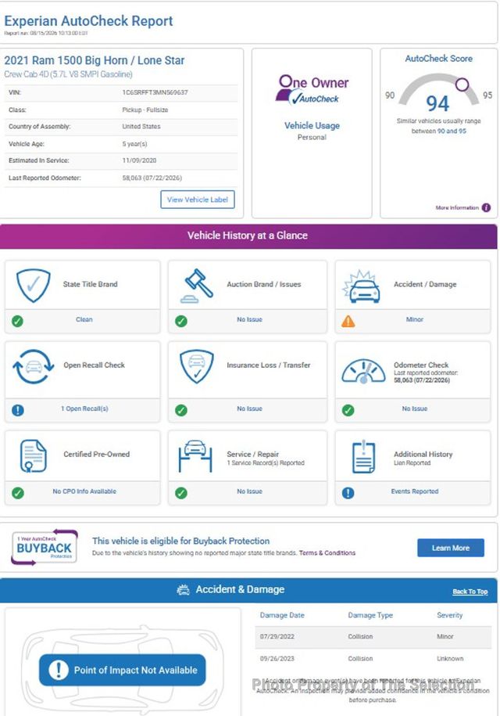Click the AutoCheck score value 94
The image size is (500, 716).
(437, 103)
